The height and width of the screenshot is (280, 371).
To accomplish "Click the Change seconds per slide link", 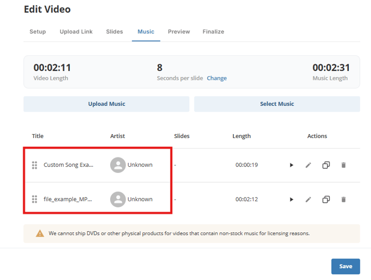I will [x=217, y=78].
